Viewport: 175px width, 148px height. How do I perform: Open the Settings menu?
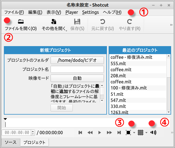click(90, 12)
